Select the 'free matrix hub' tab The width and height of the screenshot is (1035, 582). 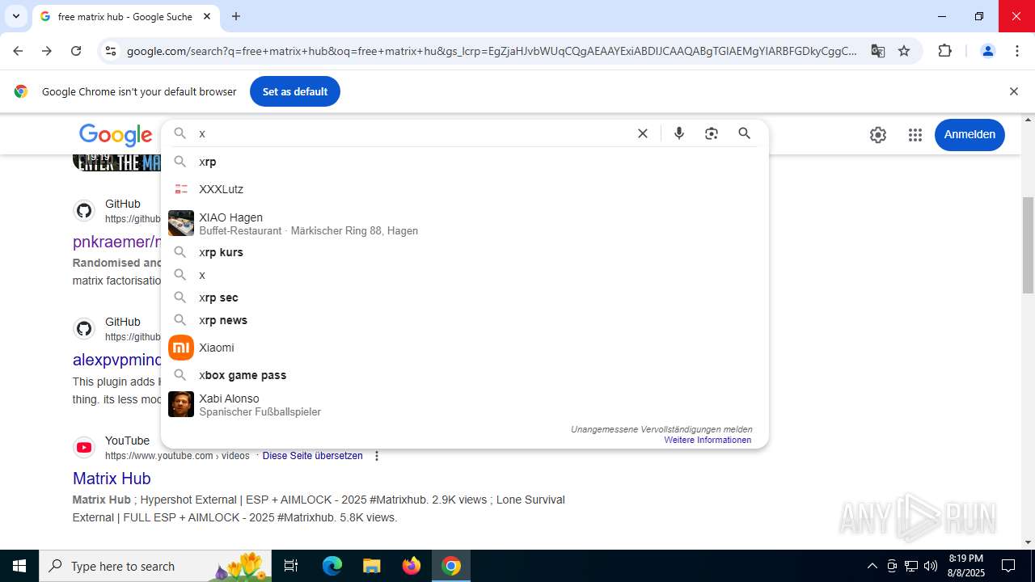tap(125, 16)
